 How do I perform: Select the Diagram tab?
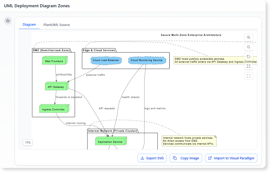click(29, 24)
